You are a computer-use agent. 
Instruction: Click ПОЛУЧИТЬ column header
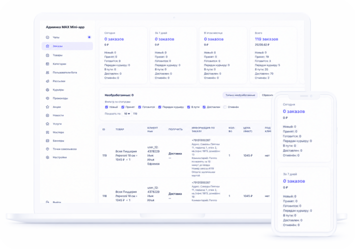pyautogui.click(x=175, y=129)
